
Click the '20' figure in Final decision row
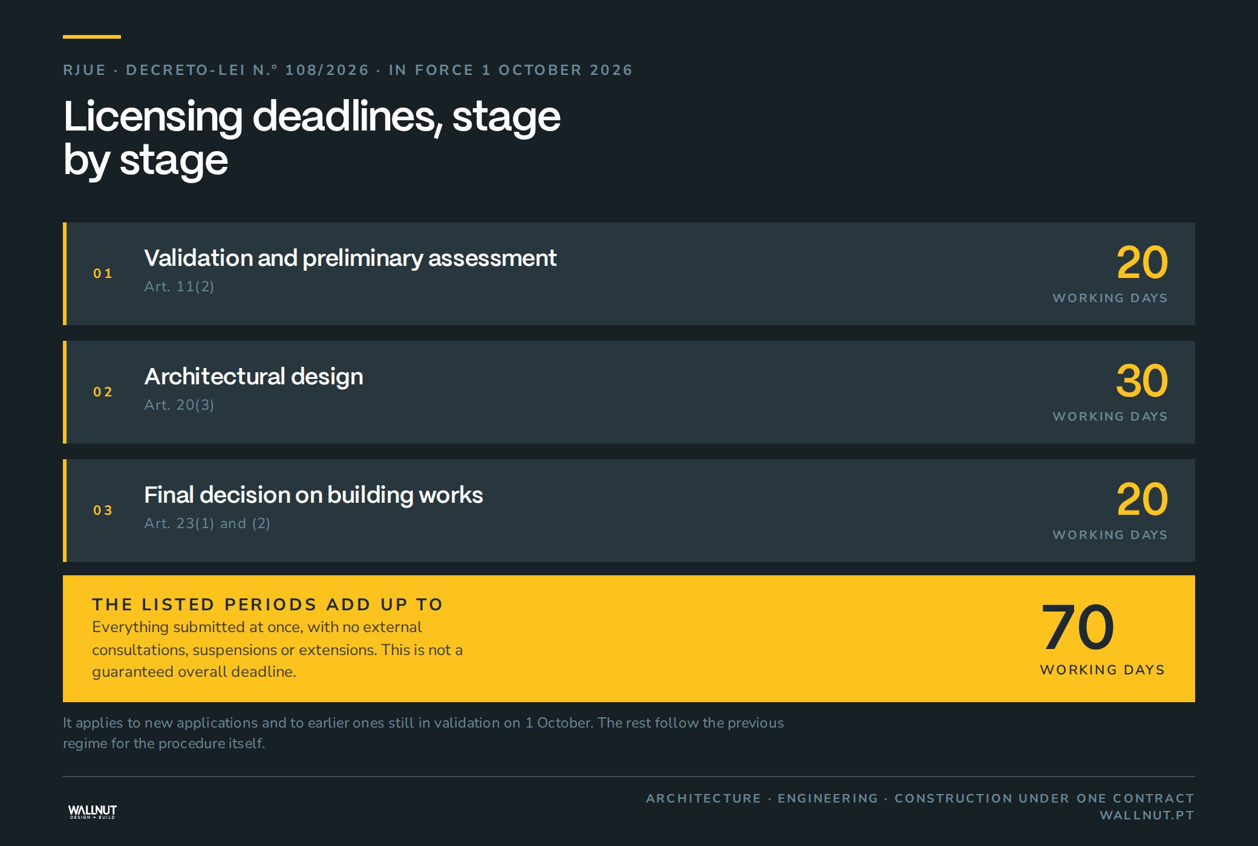[x=1142, y=499]
